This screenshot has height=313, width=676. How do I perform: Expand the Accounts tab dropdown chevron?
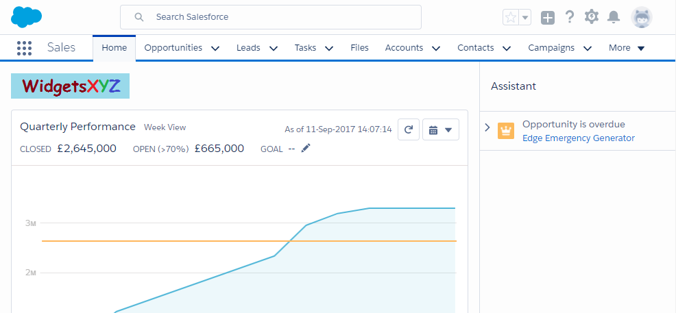click(x=436, y=48)
